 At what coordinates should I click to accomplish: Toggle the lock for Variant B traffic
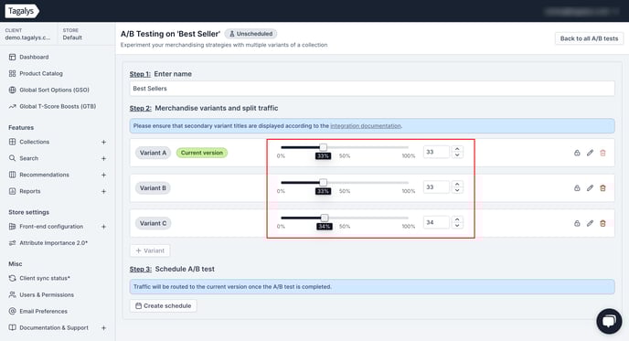(x=577, y=187)
